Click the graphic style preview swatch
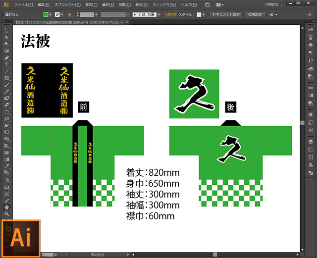The width and height of the screenshot is (317, 258). [x=199, y=14]
